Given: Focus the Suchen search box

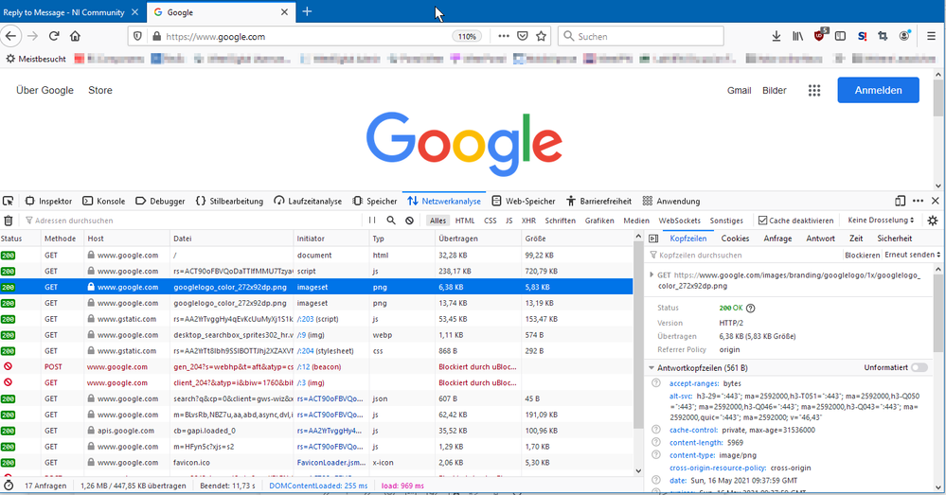Looking at the screenshot, I should pyautogui.click(x=641, y=36).
